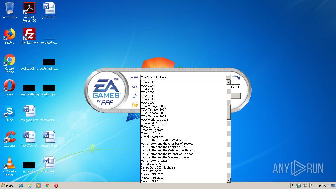Launch Google Chrome desktop shortcut
The height and width of the screenshot is (189, 336).
(9, 64)
